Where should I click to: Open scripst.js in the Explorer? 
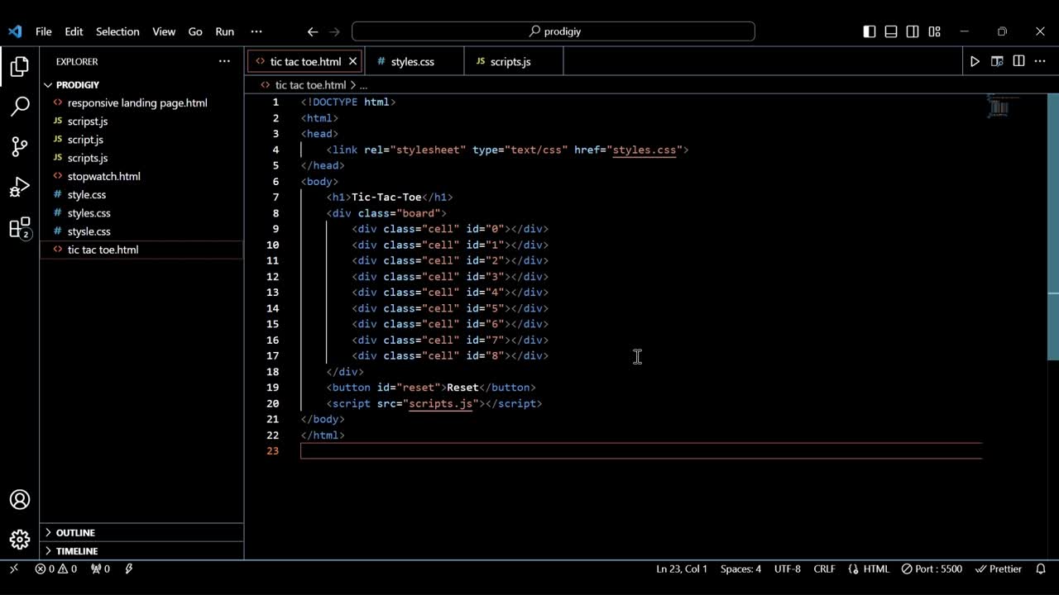pos(141,121)
